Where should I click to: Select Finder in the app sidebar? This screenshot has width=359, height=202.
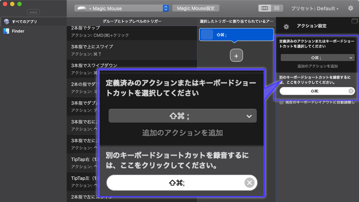pyautogui.click(x=33, y=31)
